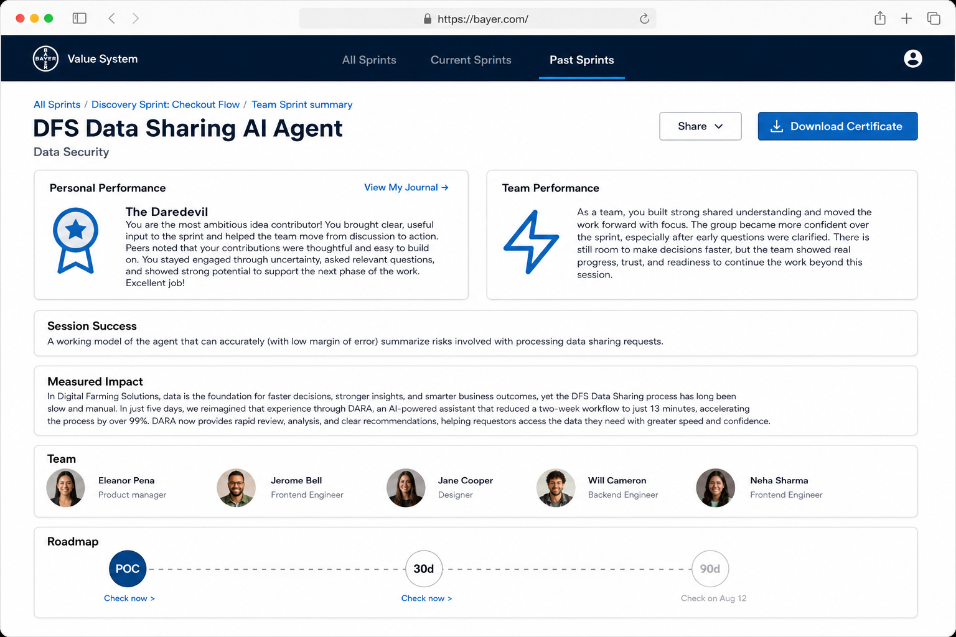The height and width of the screenshot is (637, 956).
Task: Toggle the browser sidebar icon
Action: click(x=80, y=18)
